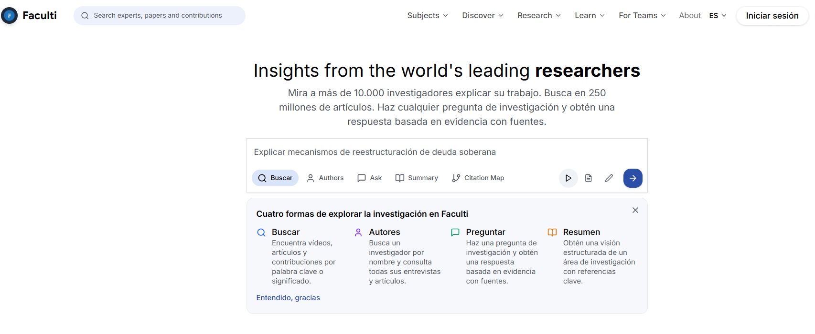The width and height of the screenshot is (815, 334).
Task: Select the Authors search mode tab
Action: click(325, 178)
